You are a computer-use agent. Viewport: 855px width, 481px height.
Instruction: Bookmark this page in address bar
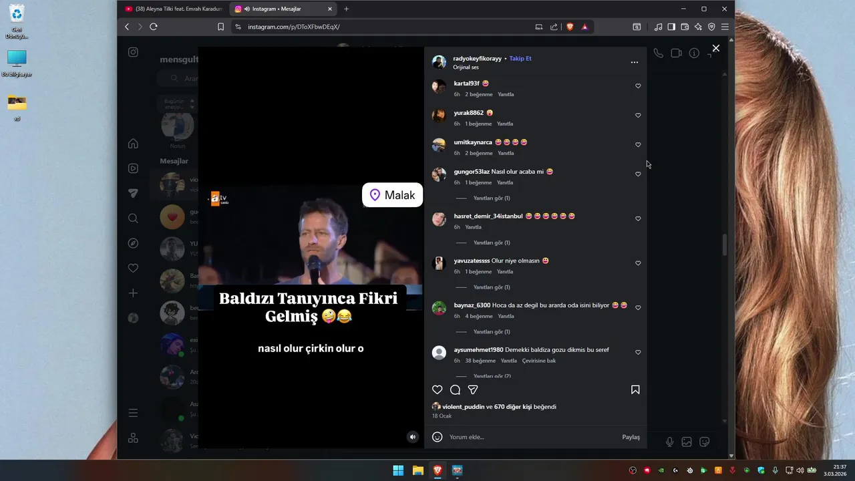220,27
